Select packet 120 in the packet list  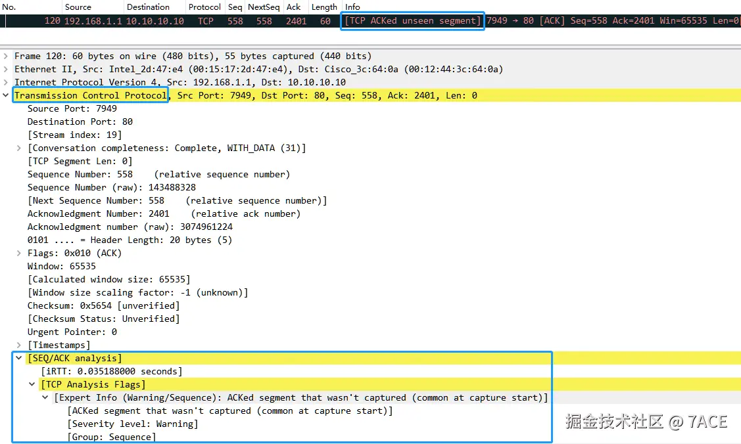pos(371,21)
